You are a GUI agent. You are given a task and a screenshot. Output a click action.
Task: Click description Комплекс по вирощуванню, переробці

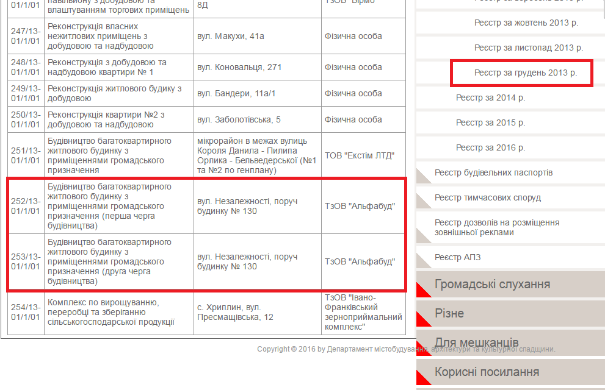click(111, 312)
